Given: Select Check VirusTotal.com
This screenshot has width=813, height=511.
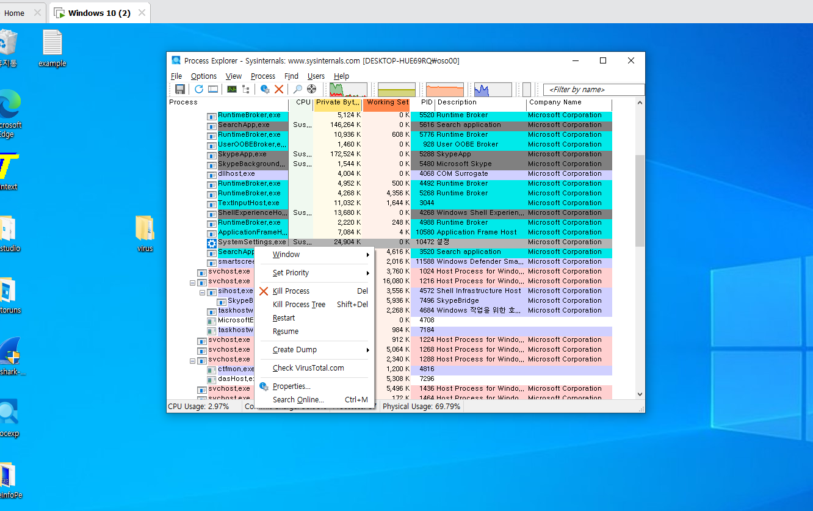Looking at the screenshot, I should (x=314, y=368).
